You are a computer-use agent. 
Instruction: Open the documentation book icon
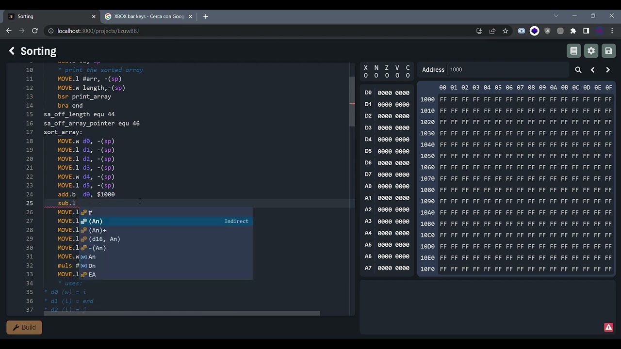(x=573, y=51)
